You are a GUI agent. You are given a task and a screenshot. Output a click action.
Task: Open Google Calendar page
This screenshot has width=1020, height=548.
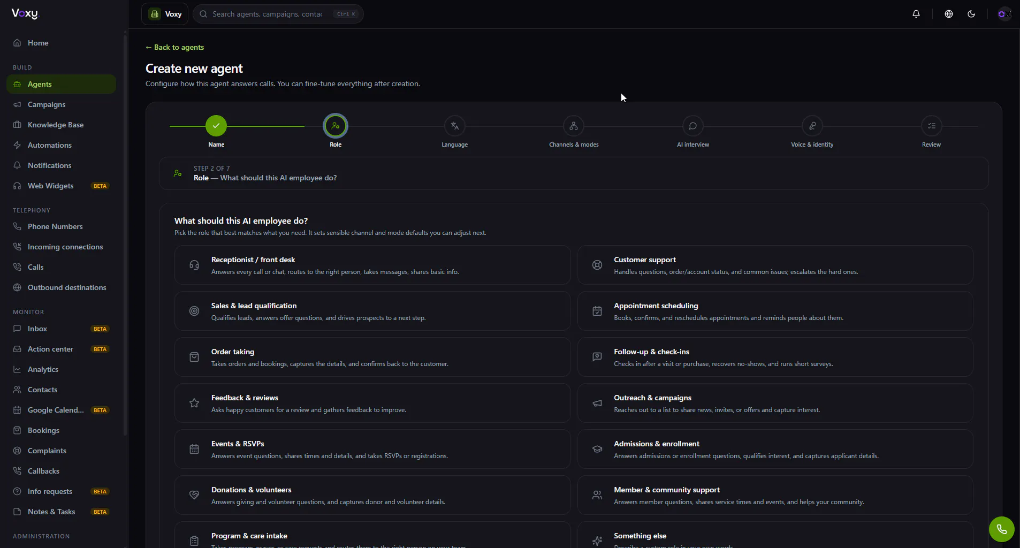61,410
